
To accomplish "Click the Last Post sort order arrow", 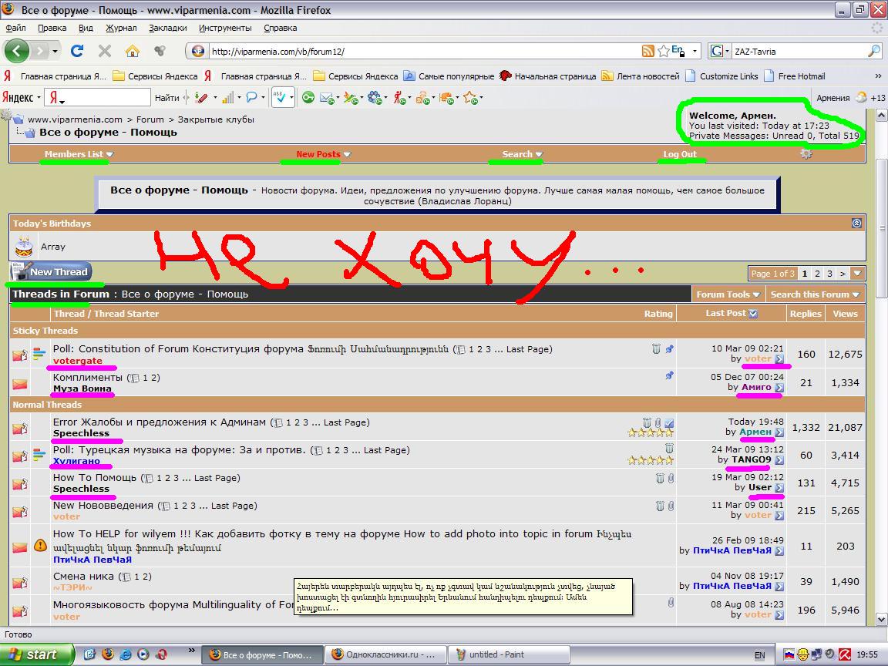I will click(x=753, y=314).
